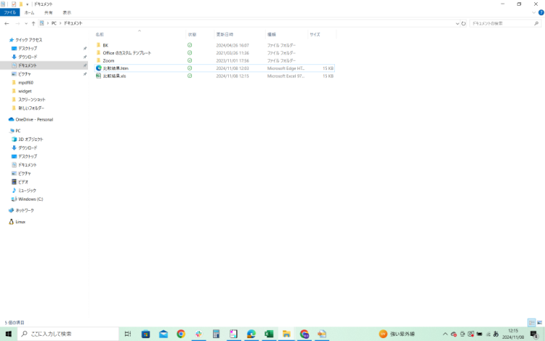Viewport: 545px width, 341px height.
Task: Click the refresh icon beside address bar
Action: (x=464, y=23)
